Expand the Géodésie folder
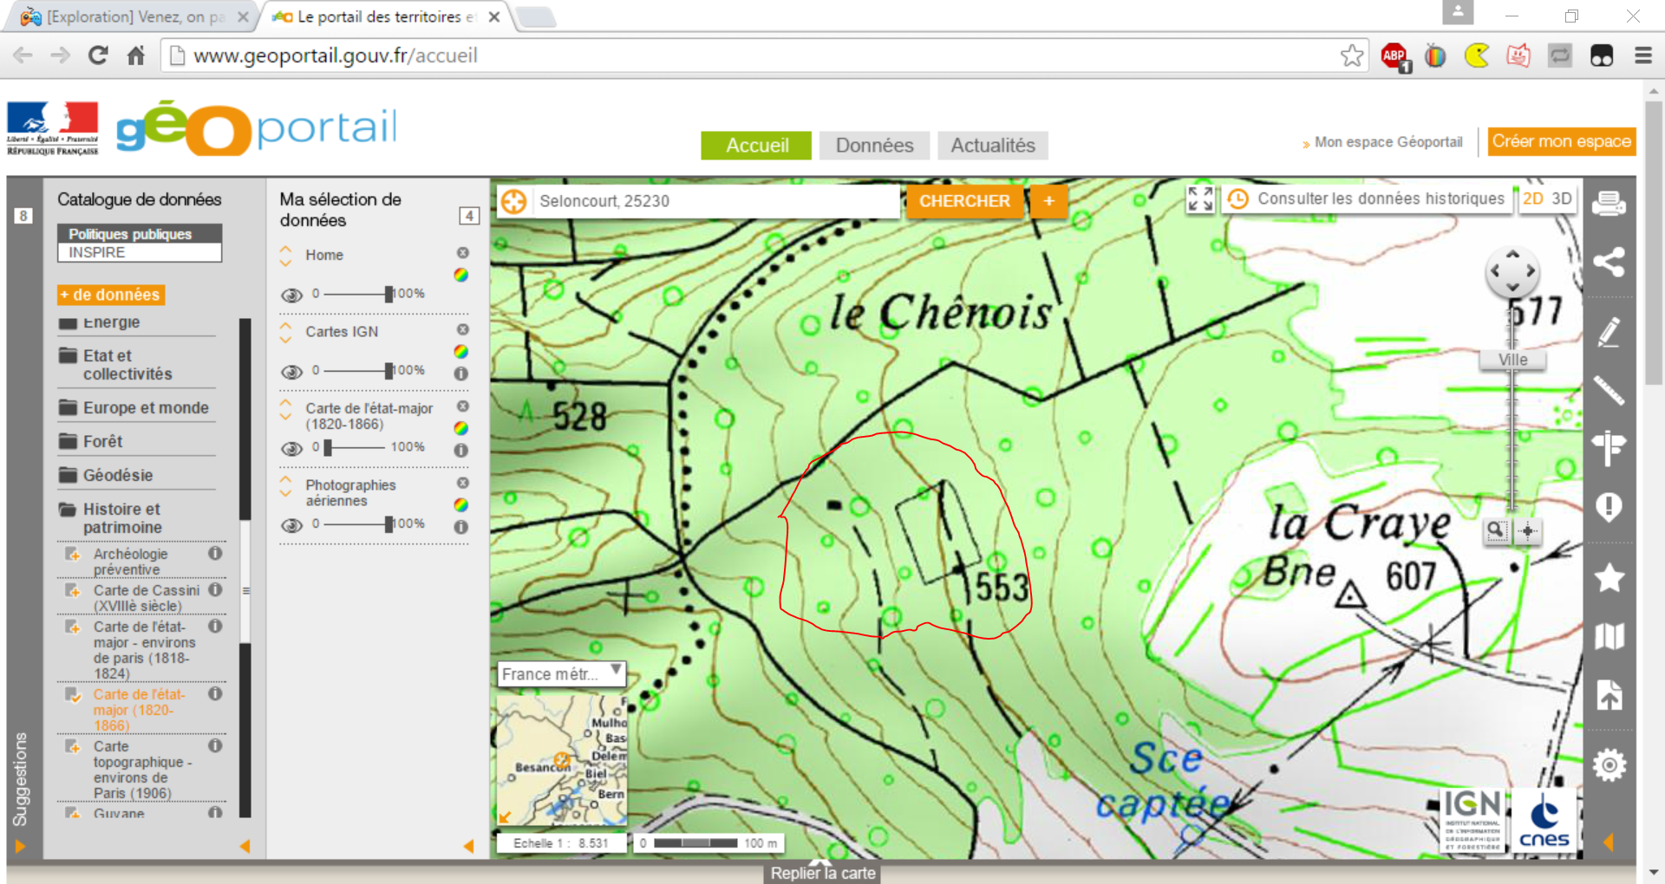The image size is (1665, 884). point(135,475)
